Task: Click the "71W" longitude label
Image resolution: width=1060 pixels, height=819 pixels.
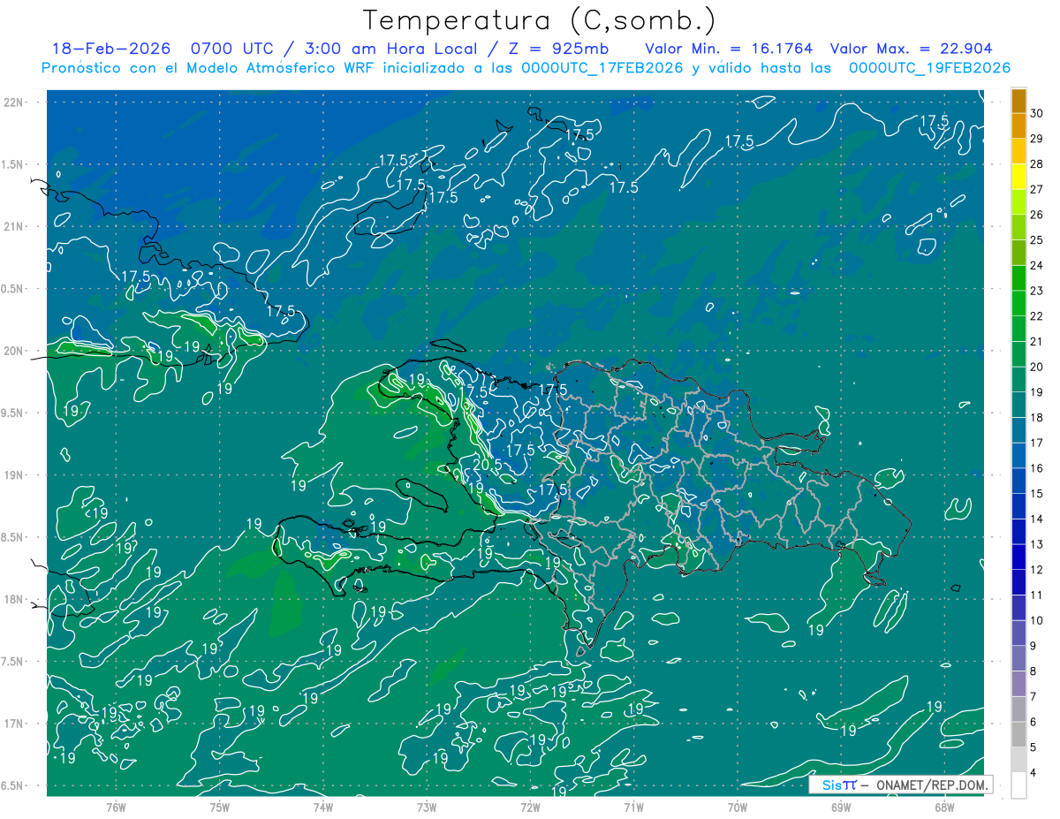Action: coord(633,807)
